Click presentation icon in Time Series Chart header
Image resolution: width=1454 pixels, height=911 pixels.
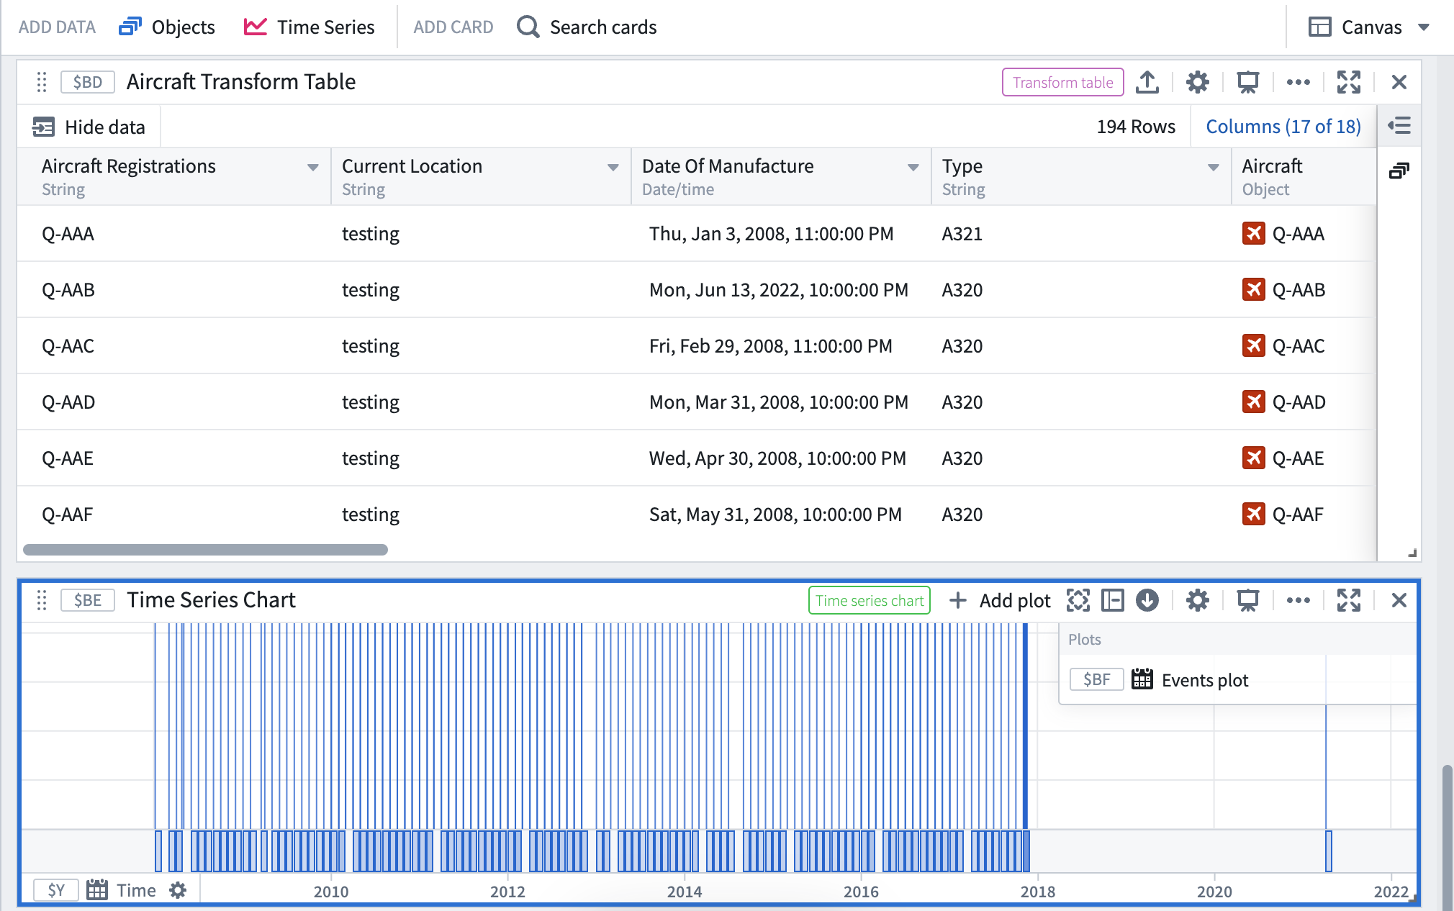coord(1248,600)
